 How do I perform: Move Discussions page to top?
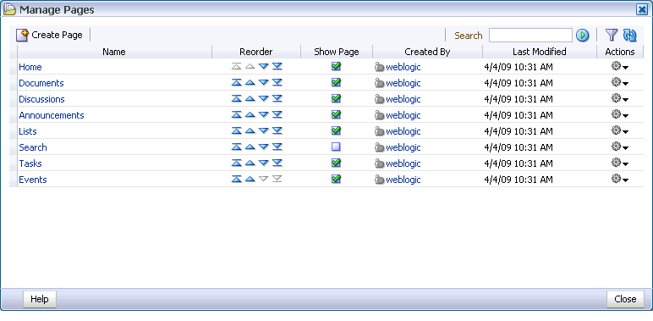tap(237, 99)
